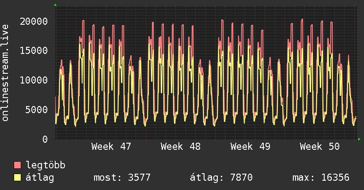
Task: Click the green arrow atop the y-axis
Action: pos(55,5)
